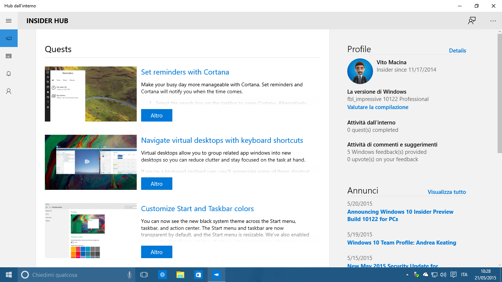Click the text Insider since 11/17/2014
Viewport: 502px width, 282px height.
point(406,70)
